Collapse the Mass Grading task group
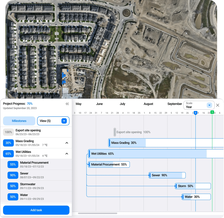This screenshot has width=224, height=218. (67, 143)
